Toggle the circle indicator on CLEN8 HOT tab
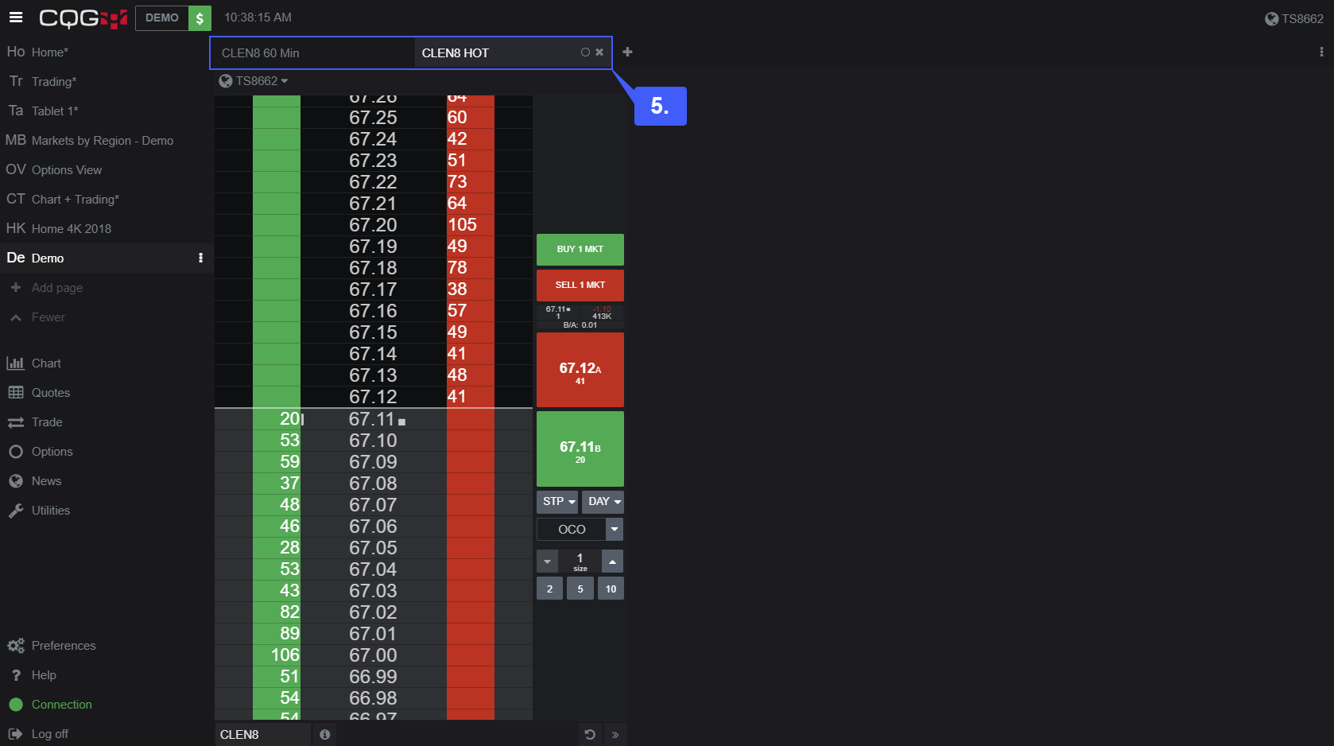Screen dimensions: 1334x746 [x=585, y=52]
